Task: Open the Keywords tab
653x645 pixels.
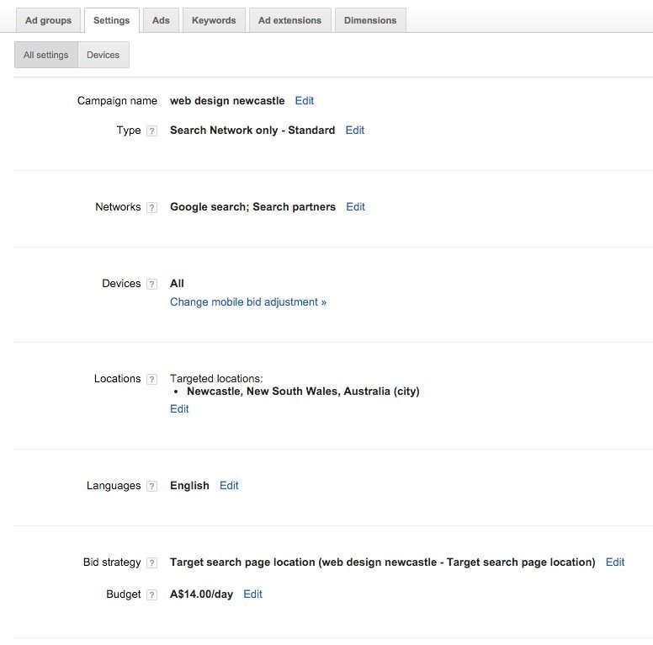Action: pos(214,20)
